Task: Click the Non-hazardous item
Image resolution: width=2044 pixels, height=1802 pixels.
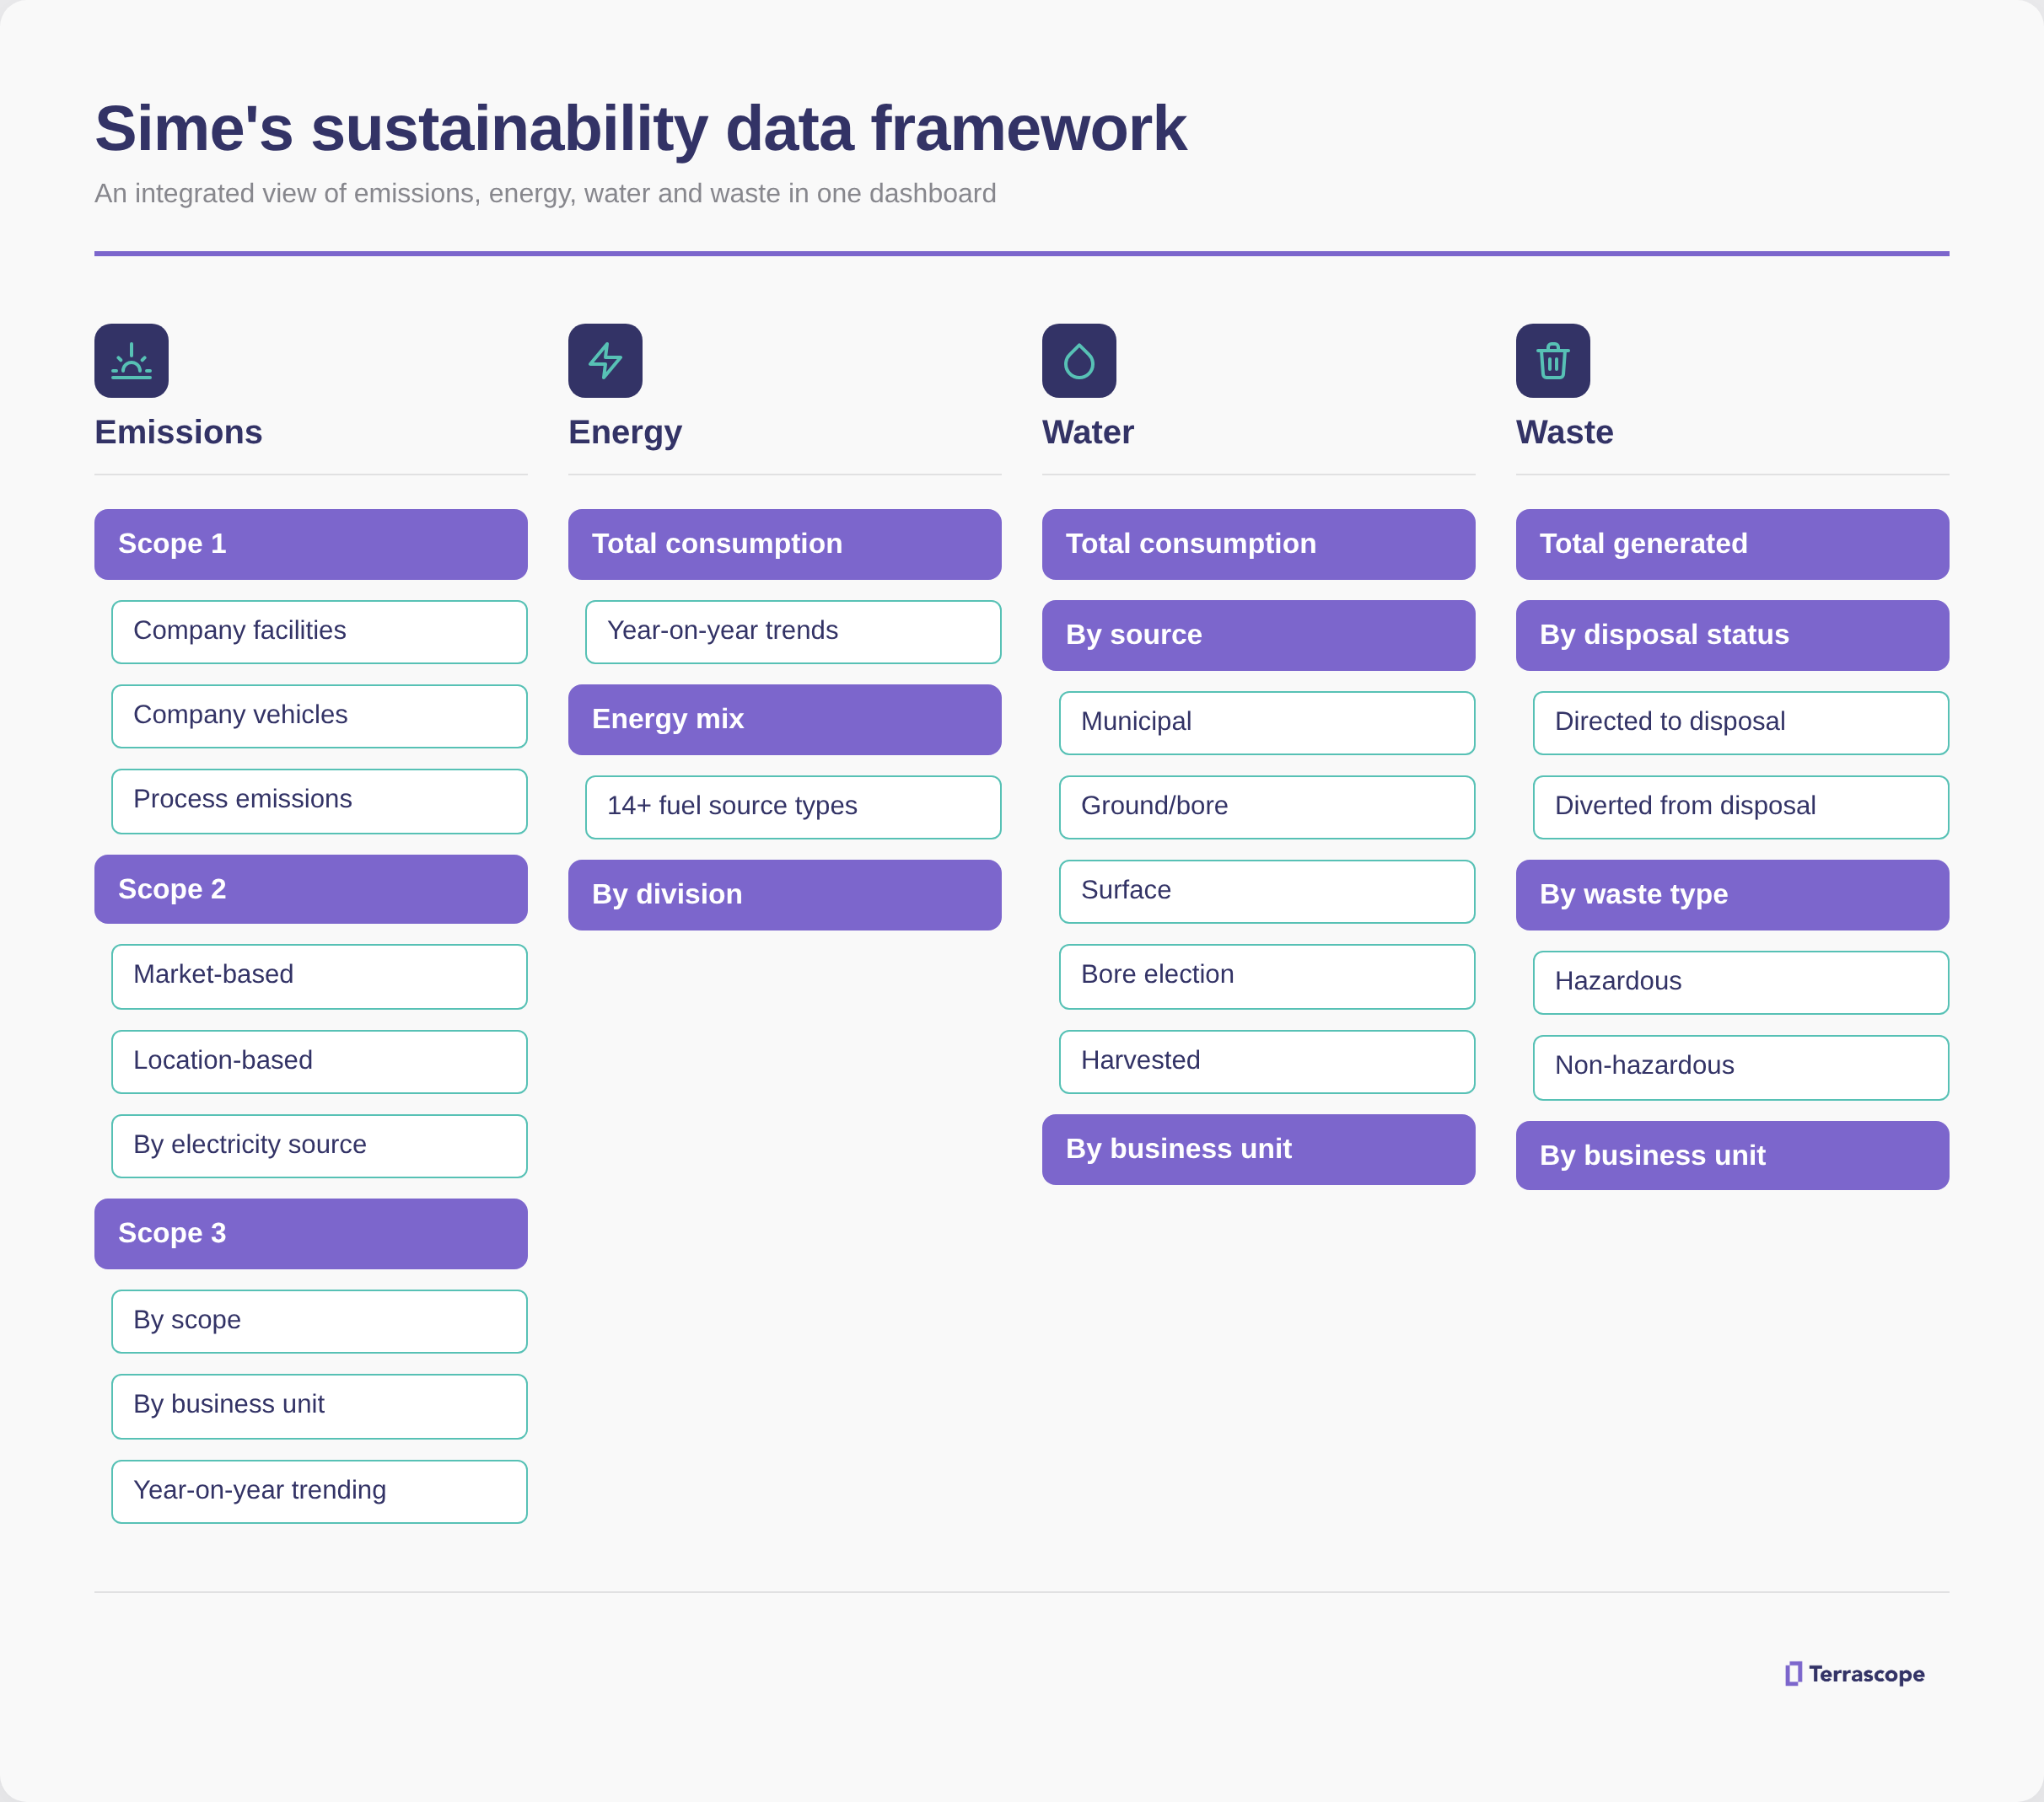Action: (x=1740, y=1067)
